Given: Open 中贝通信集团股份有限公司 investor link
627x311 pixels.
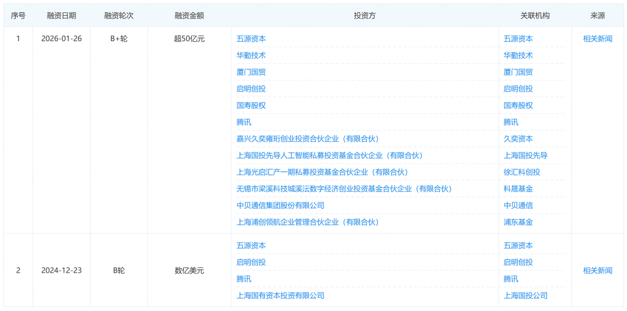Looking at the screenshot, I should pyautogui.click(x=280, y=205).
